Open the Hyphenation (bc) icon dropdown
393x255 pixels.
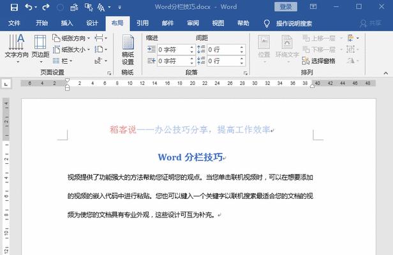pos(101,61)
